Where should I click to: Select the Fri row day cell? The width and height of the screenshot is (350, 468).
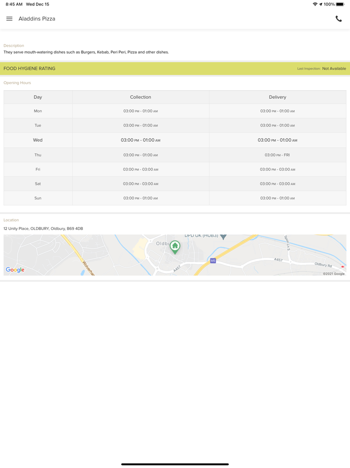pyautogui.click(x=38, y=169)
